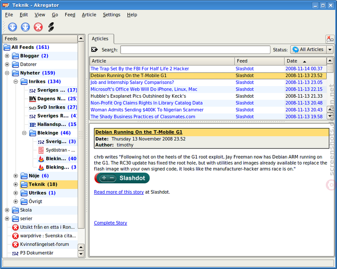Click the error icon of warpdrive feed
The height and width of the screenshot is (269, 337).
coord(15,236)
